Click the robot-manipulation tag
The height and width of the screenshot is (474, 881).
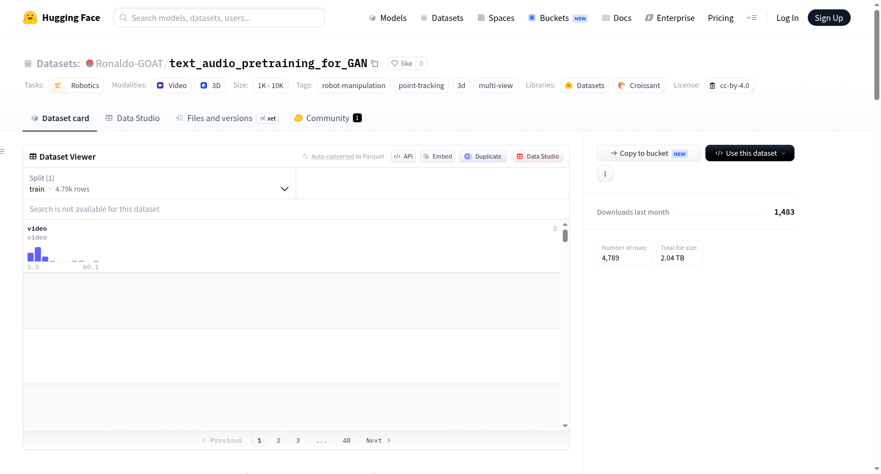click(x=354, y=85)
